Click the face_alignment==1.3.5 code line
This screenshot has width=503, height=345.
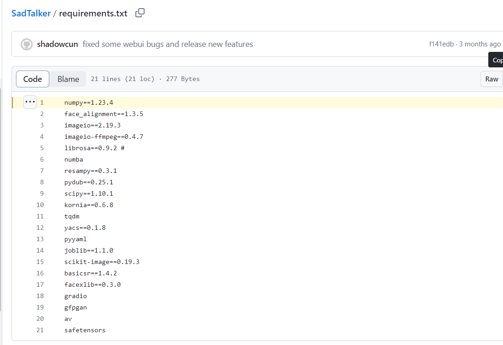[x=104, y=114]
